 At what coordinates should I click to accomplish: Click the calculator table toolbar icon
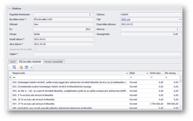click(x=21, y=67)
